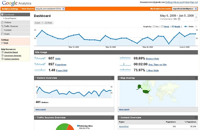
Task: Click help icon next to Comparing to Site
Action: coord(179,19)
